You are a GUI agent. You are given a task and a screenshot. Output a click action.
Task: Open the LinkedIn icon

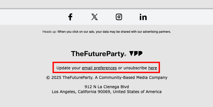(143, 17)
